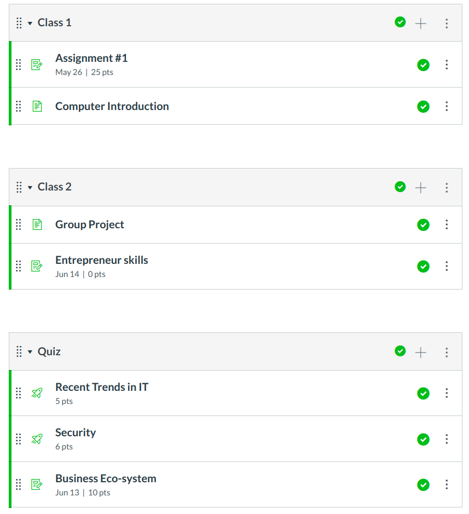Collapse the Class 2 module
Image resolution: width=469 pixels, height=514 pixels.
click(x=30, y=187)
